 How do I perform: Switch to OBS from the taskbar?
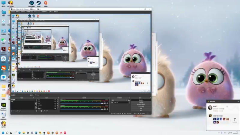point(44,133)
